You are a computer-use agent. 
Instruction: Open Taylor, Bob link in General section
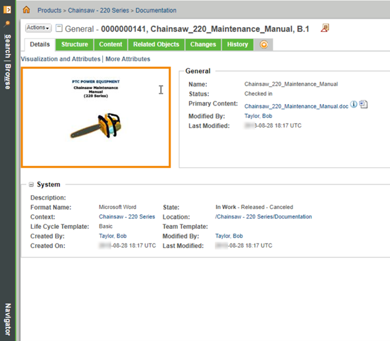(x=258, y=116)
